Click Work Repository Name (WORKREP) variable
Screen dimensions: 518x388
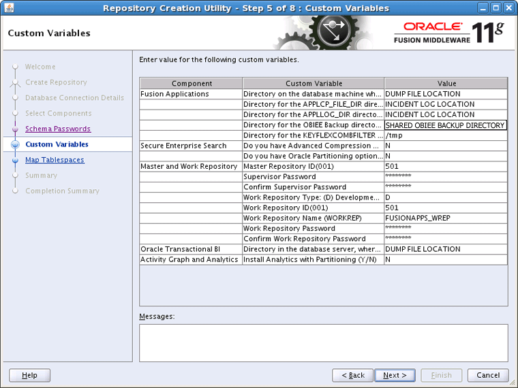pyautogui.click(x=313, y=218)
